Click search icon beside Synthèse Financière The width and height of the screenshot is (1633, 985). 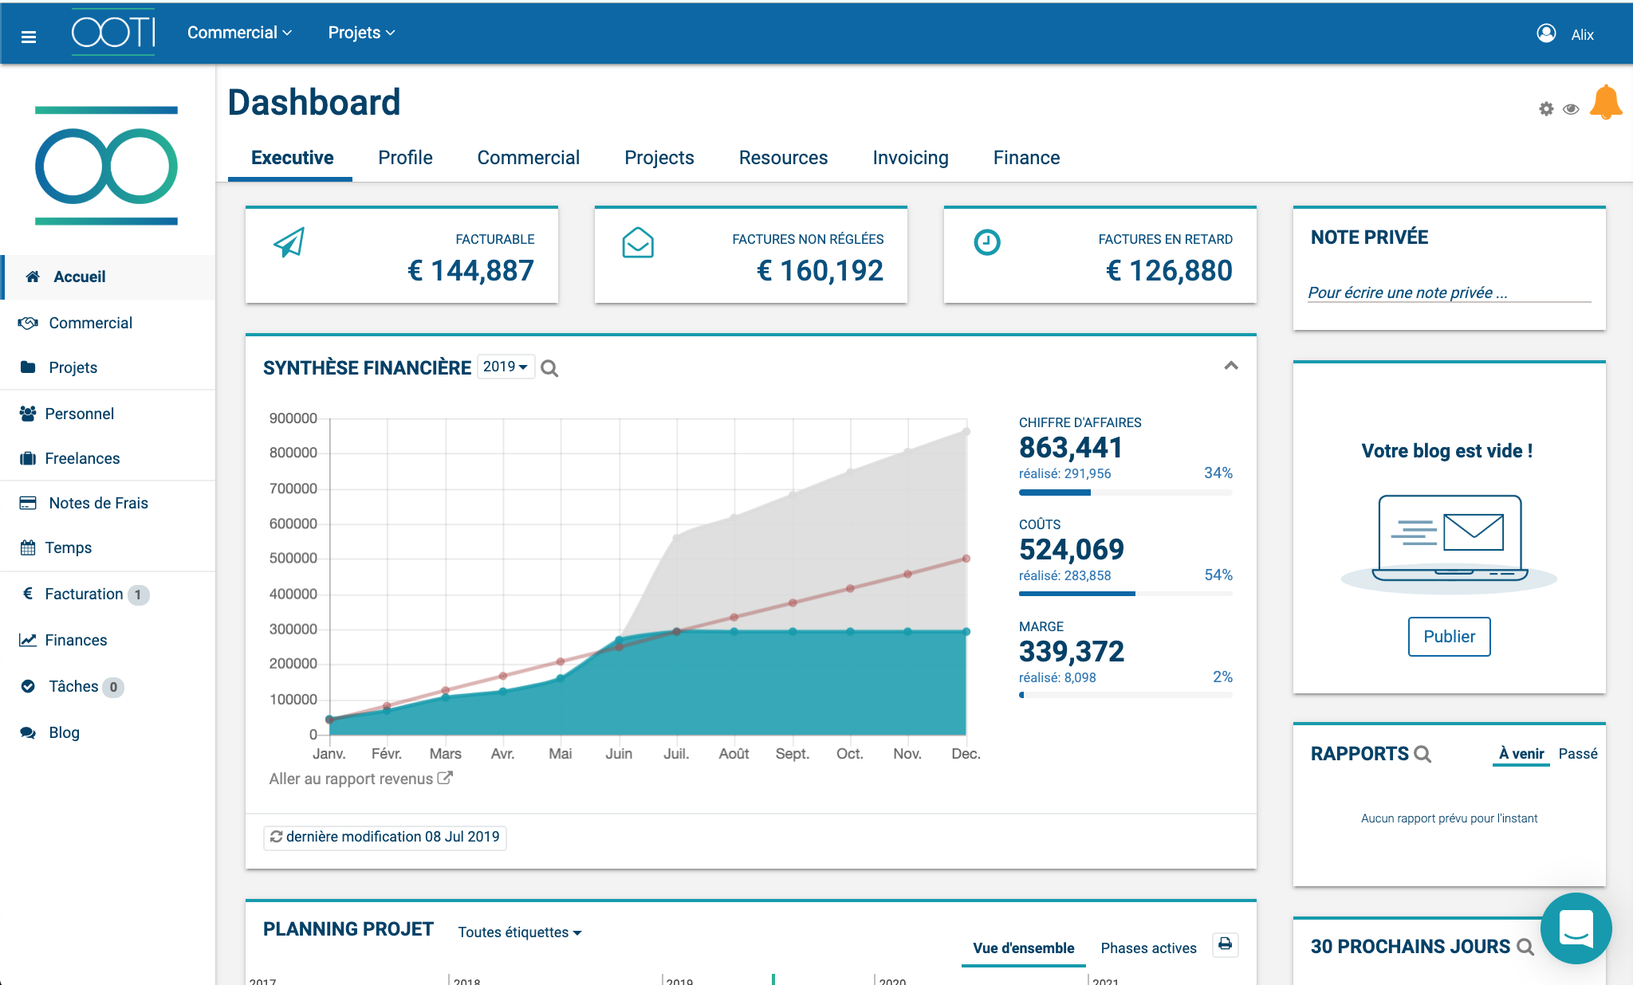pyautogui.click(x=549, y=368)
